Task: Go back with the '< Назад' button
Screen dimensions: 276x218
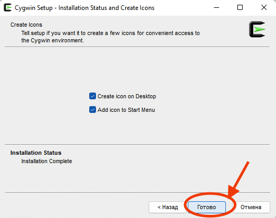Action: [167, 207]
